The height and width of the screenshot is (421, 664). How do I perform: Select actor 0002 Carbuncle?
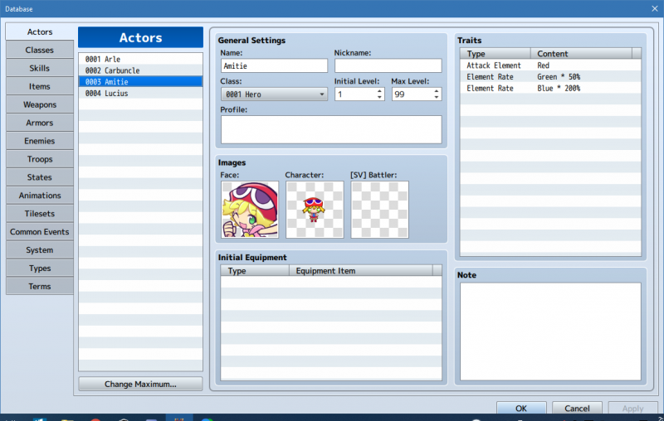pyautogui.click(x=140, y=70)
